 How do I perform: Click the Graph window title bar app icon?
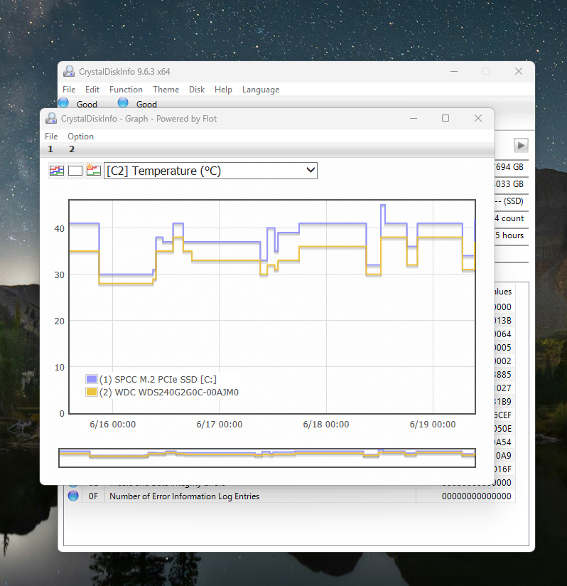click(x=51, y=119)
